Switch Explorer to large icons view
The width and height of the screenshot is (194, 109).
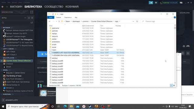[x=174, y=85]
